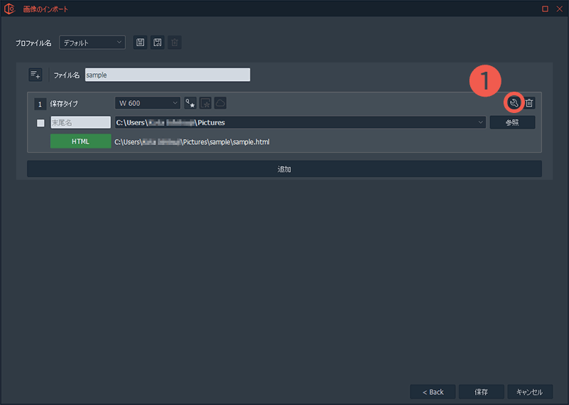Click the add list icon beside ファイル名
Screen dimensions: 569x405
point(35,75)
